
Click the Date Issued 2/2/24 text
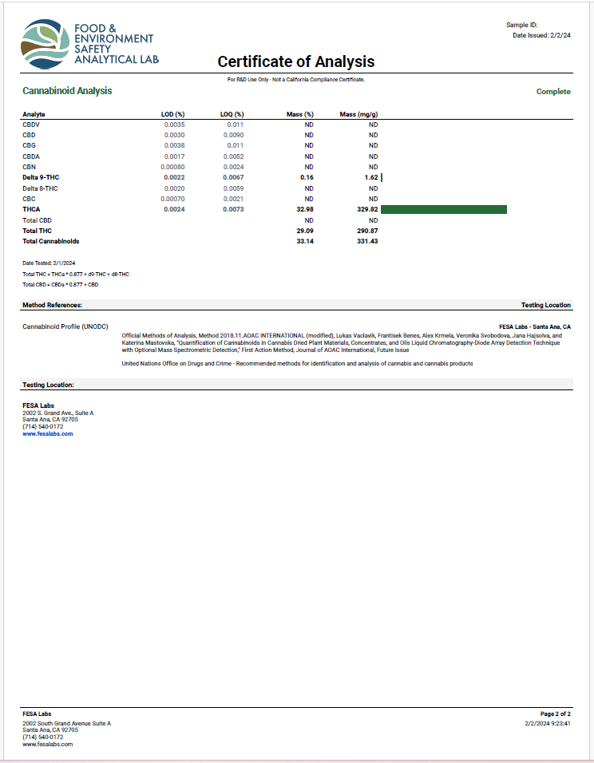(541, 35)
